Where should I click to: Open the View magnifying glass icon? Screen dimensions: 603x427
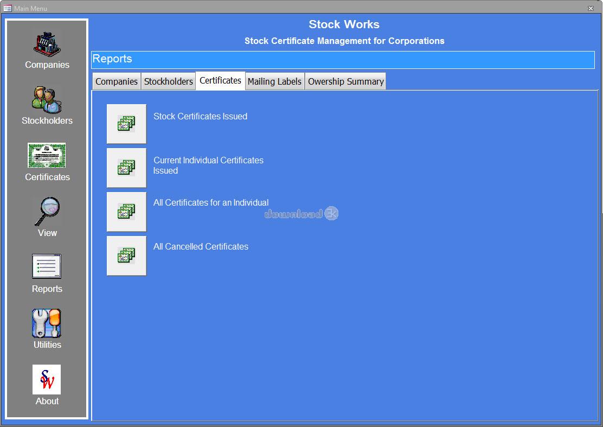[47, 212]
